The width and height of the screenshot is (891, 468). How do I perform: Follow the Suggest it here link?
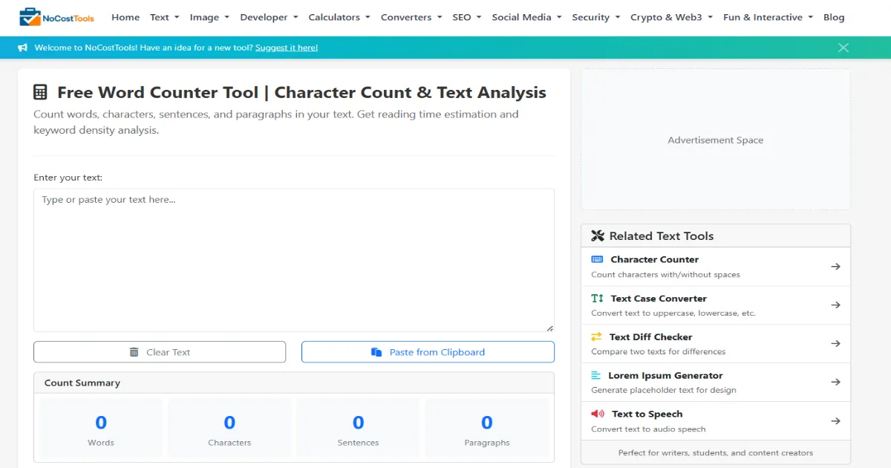point(286,48)
